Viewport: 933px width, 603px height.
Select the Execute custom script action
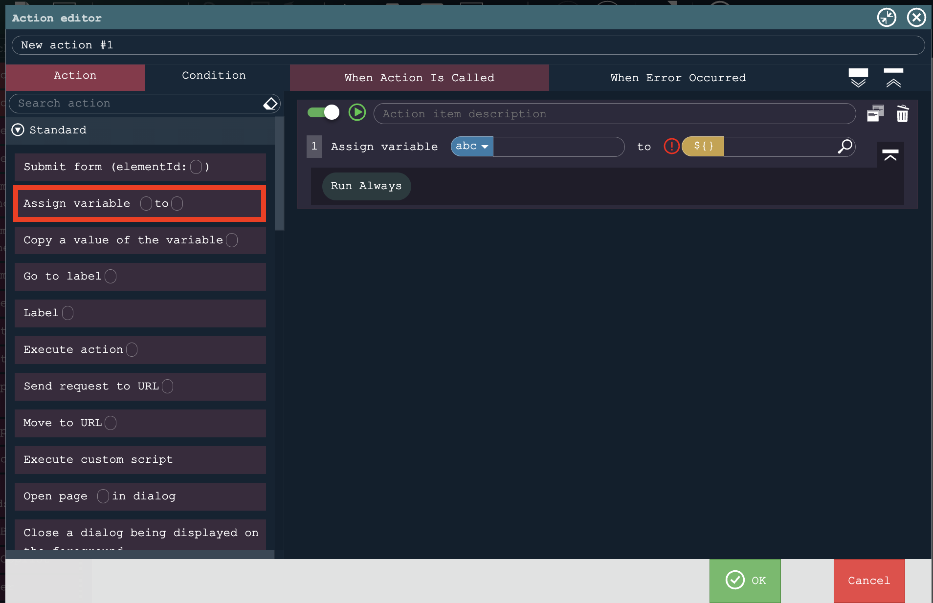[140, 460]
